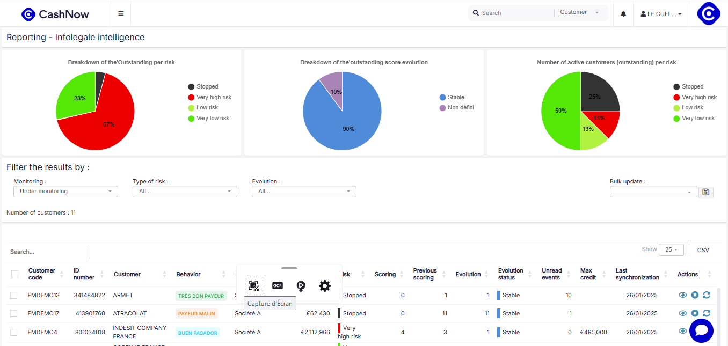Open the Type of risk dropdown
The height and width of the screenshot is (346, 728).
pos(185,192)
